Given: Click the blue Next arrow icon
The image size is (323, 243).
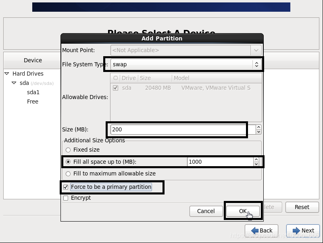Looking at the screenshot, I should [x=296, y=230].
